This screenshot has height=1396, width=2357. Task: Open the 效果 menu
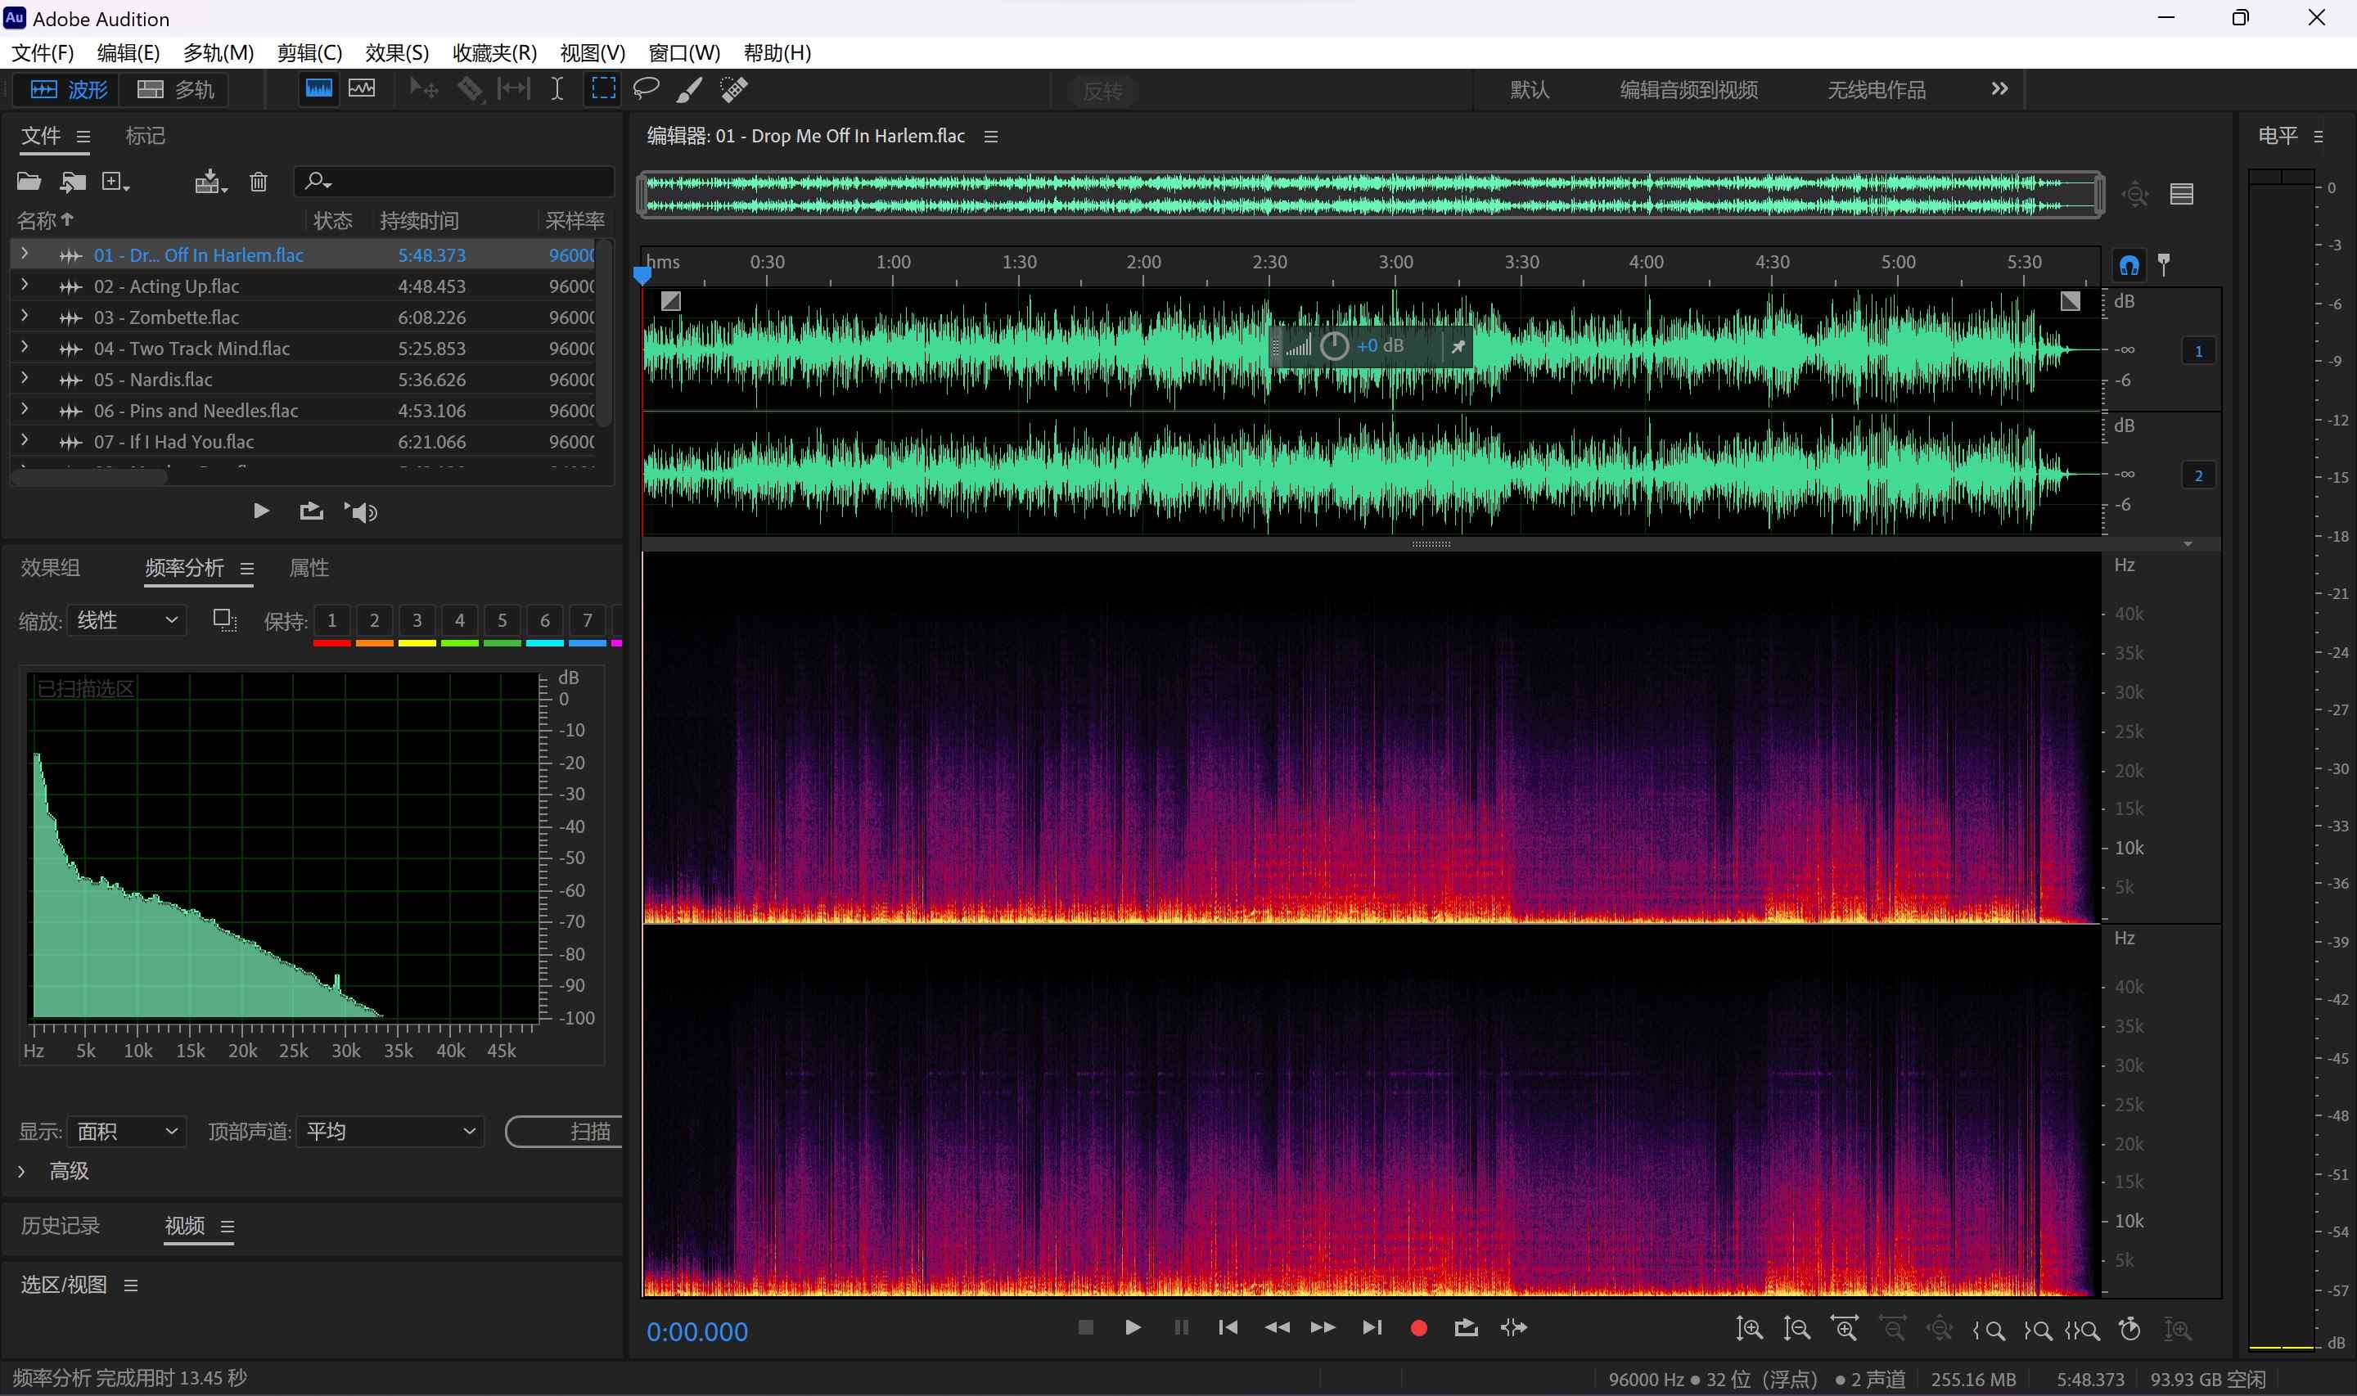click(397, 52)
